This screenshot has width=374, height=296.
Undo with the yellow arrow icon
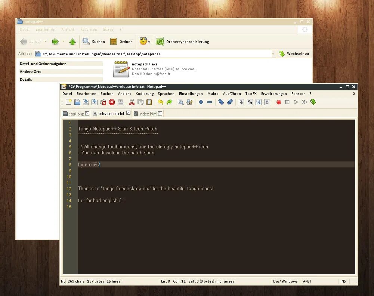point(161,102)
